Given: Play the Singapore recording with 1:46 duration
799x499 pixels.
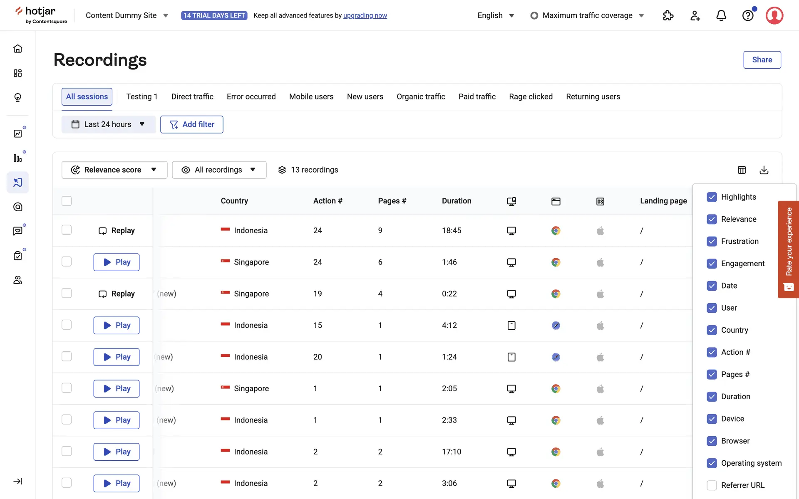Looking at the screenshot, I should pyautogui.click(x=116, y=262).
